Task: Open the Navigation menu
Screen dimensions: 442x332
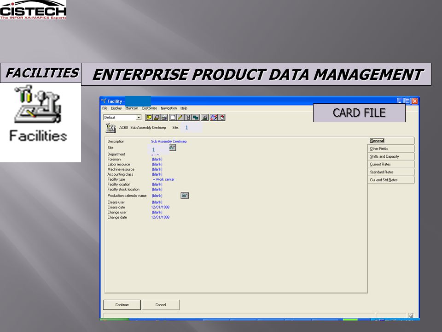Action: pyautogui.click(x=169, y=108)
